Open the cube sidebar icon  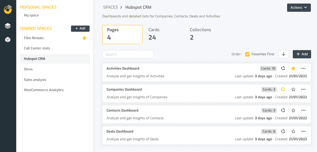(x=8, y=39)
